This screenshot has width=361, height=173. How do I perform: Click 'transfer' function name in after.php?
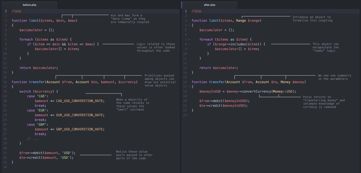(x=217, y=82)
